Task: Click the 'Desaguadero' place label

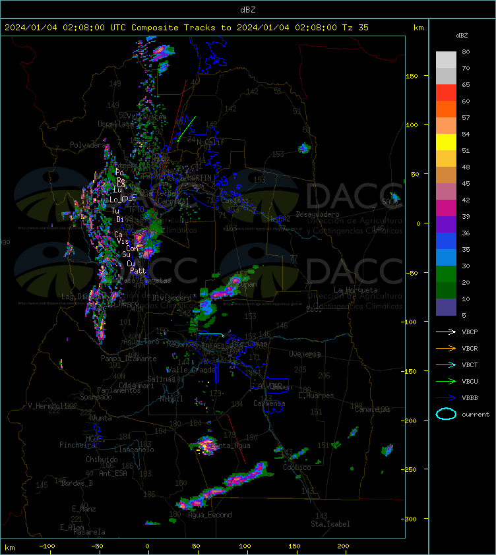Action: (317, 214)
